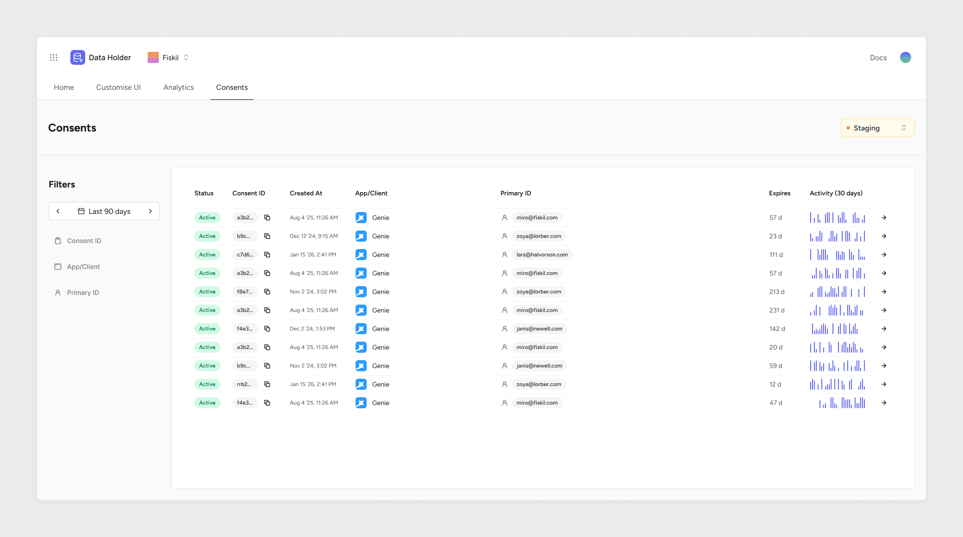Switch to the Analytics tab
Viewport: 963px width, 537px height.
coord(178,87)
